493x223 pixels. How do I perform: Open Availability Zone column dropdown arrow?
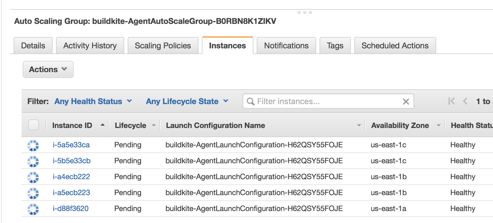tap(439, 125)
